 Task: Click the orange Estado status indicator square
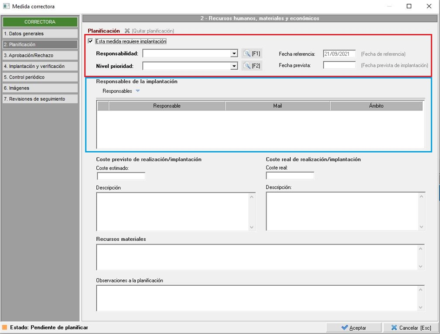pyautogui.click(x=5, y=328)
